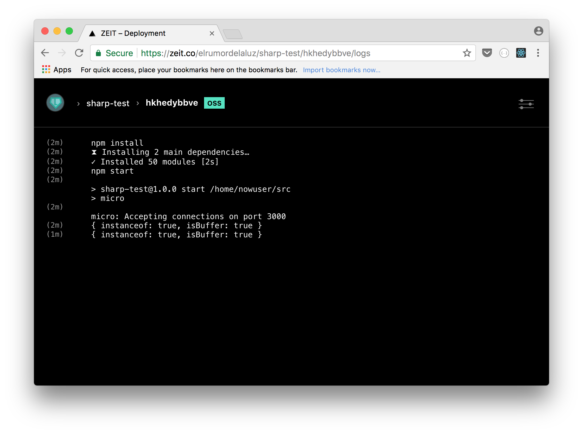The height and width of the screenshot is (434, 583).
Task: Expand the breadcrumb chevron after the avatar
Action: coord(78,103)
